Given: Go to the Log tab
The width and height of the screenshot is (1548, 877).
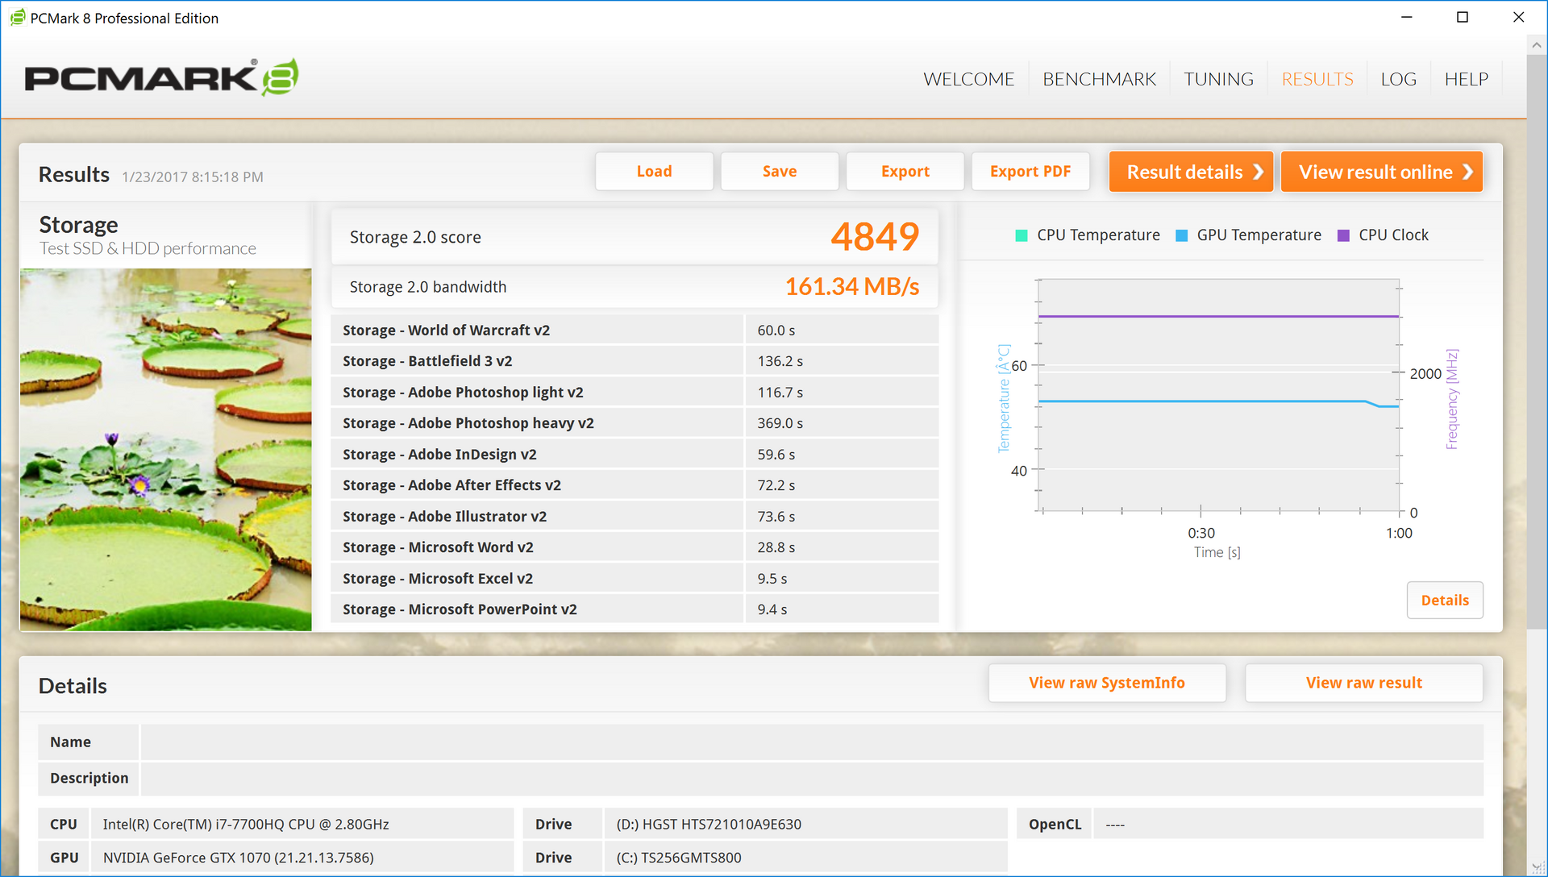Looking at the screenshot, I should [1398, 79].
